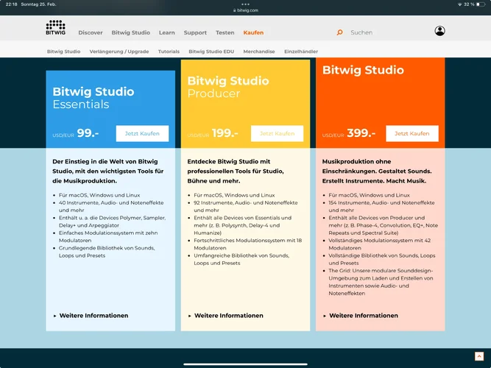Open the Discover menu item
491x368 pixels.
91,32
